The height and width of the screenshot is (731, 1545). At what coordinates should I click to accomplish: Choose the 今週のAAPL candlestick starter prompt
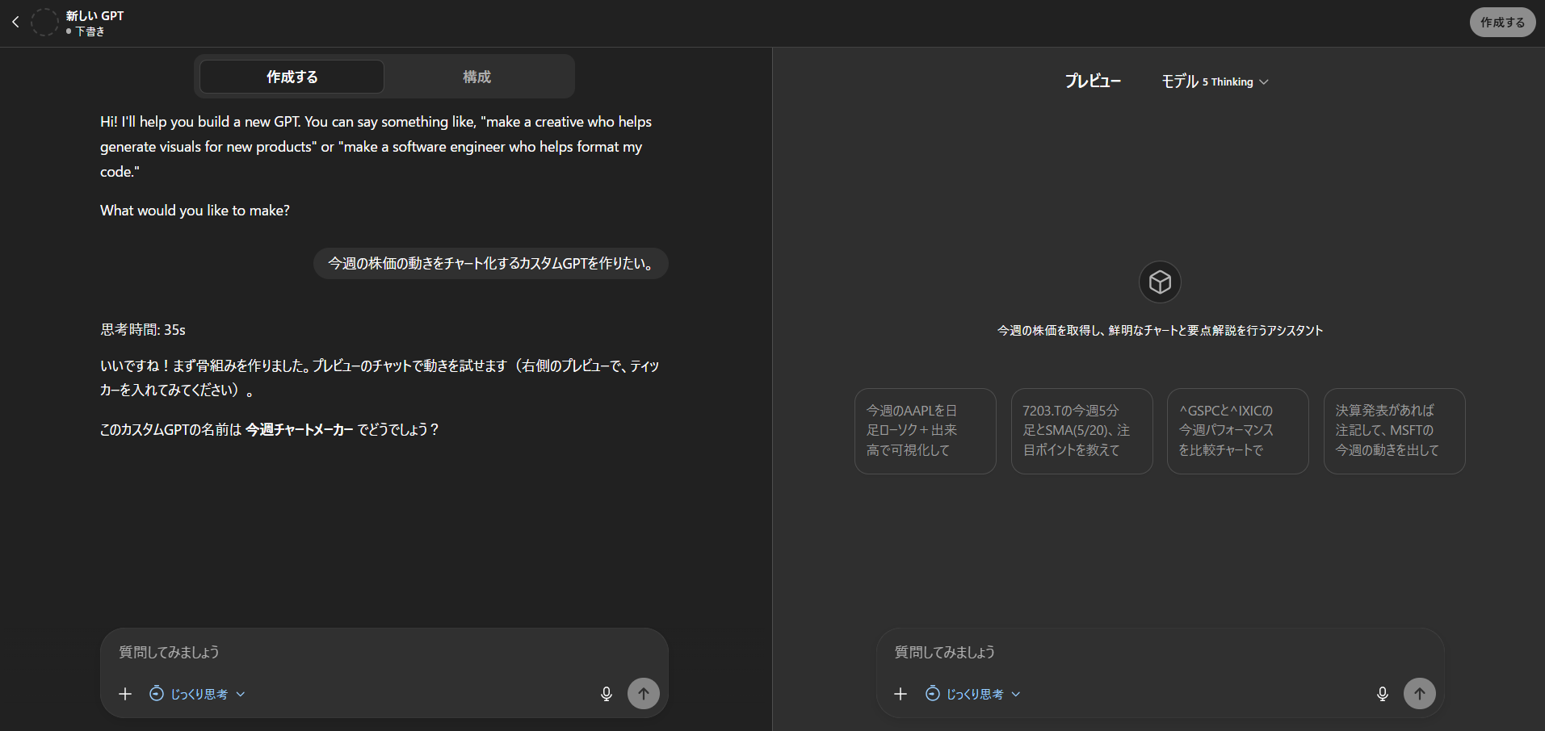coord(925,431)
